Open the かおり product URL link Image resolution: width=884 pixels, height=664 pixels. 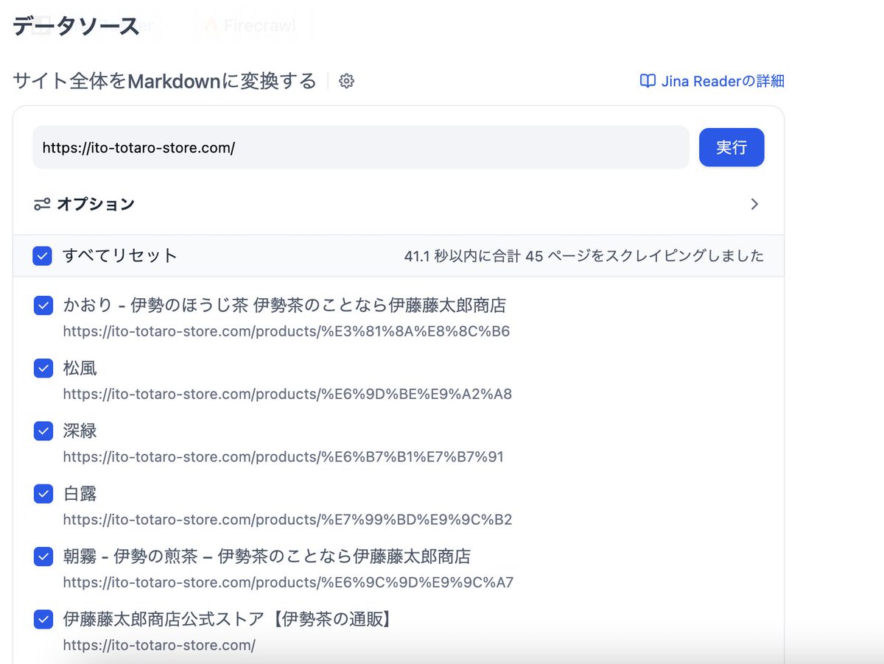coord(289,332)
